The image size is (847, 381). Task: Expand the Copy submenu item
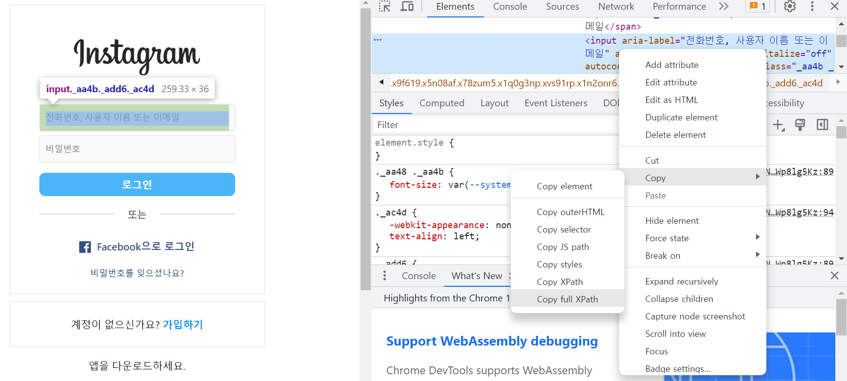tap(693, 178)
